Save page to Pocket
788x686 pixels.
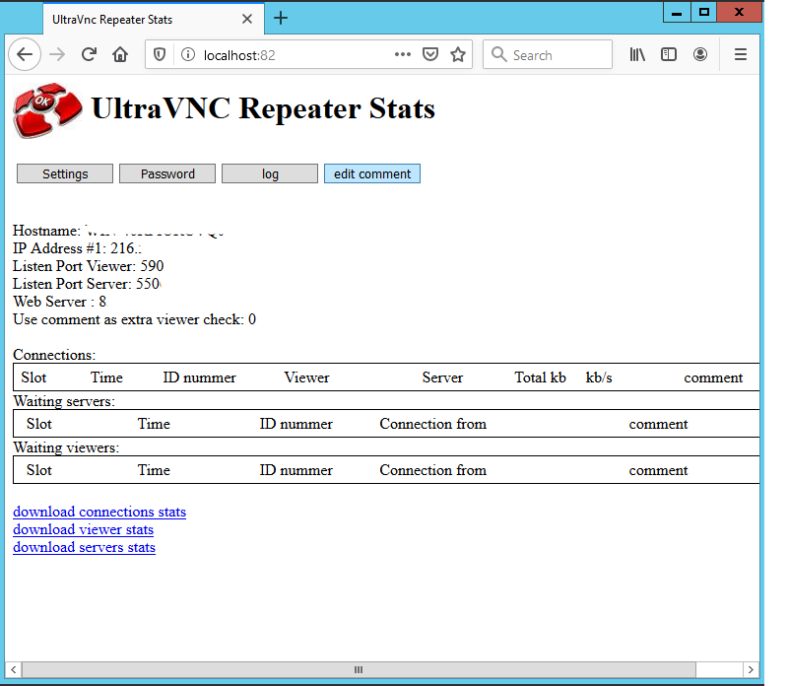click(x=430, y=54)
